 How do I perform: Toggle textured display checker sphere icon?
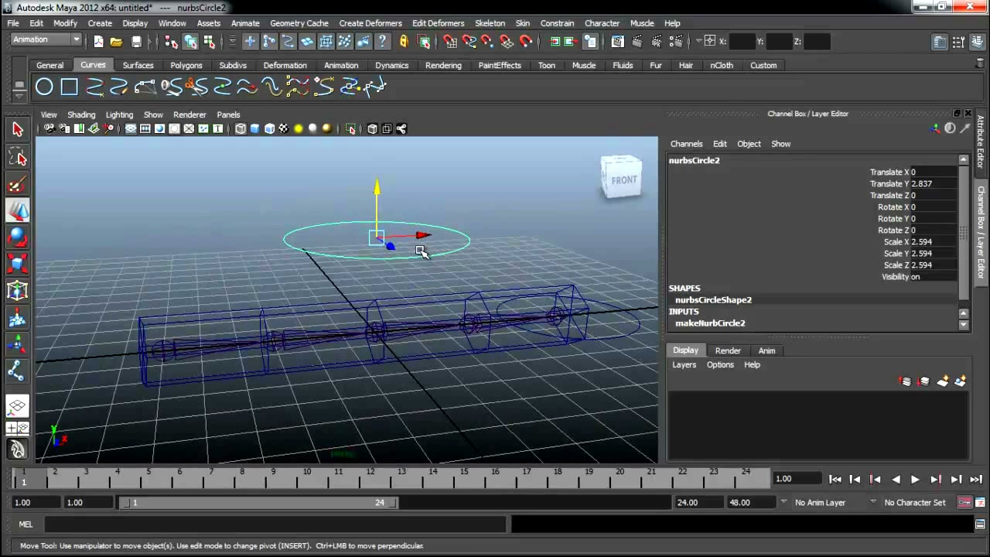click(x=284, y=129)
